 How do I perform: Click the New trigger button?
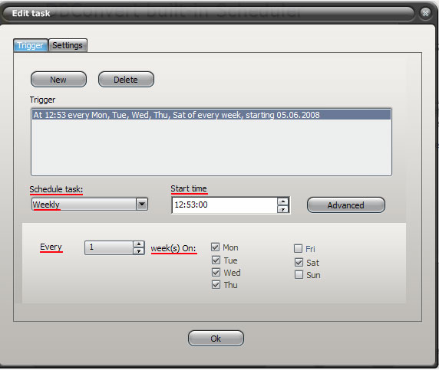pyautogui.click(x=58, y=80)
